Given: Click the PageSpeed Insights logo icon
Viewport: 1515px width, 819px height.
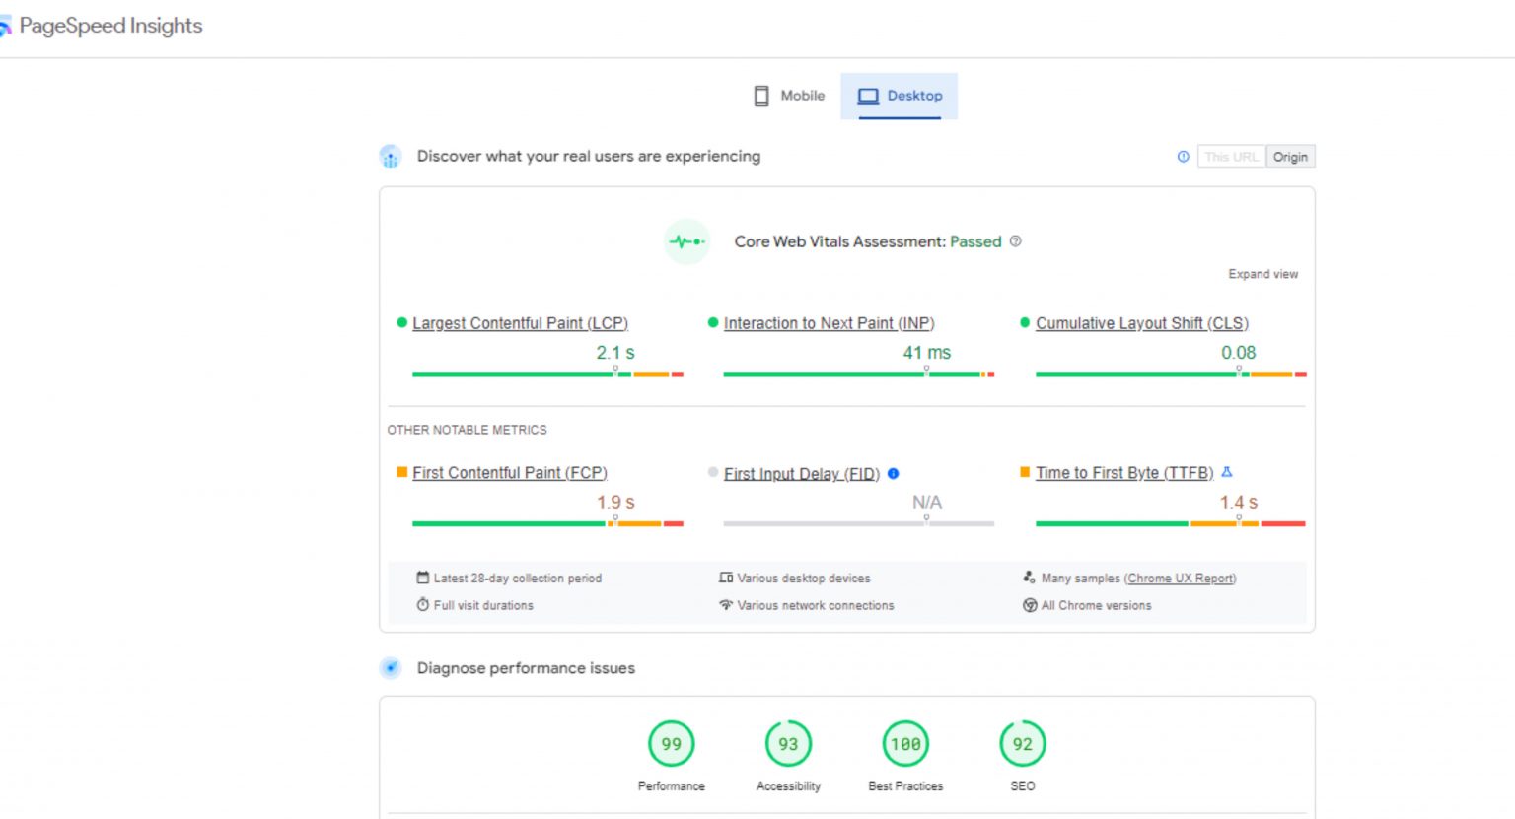Looking at the screenshot, I should pyautogui.click(x=8, y=26).
